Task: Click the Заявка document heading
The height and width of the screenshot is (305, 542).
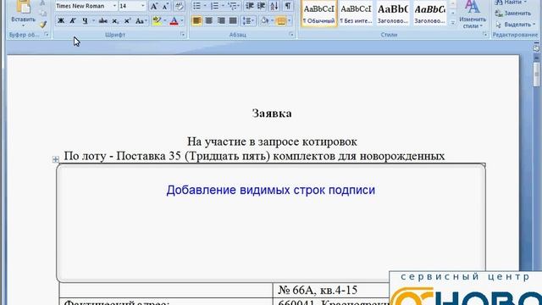Action: pyautogui.click(x=272, y=114)
